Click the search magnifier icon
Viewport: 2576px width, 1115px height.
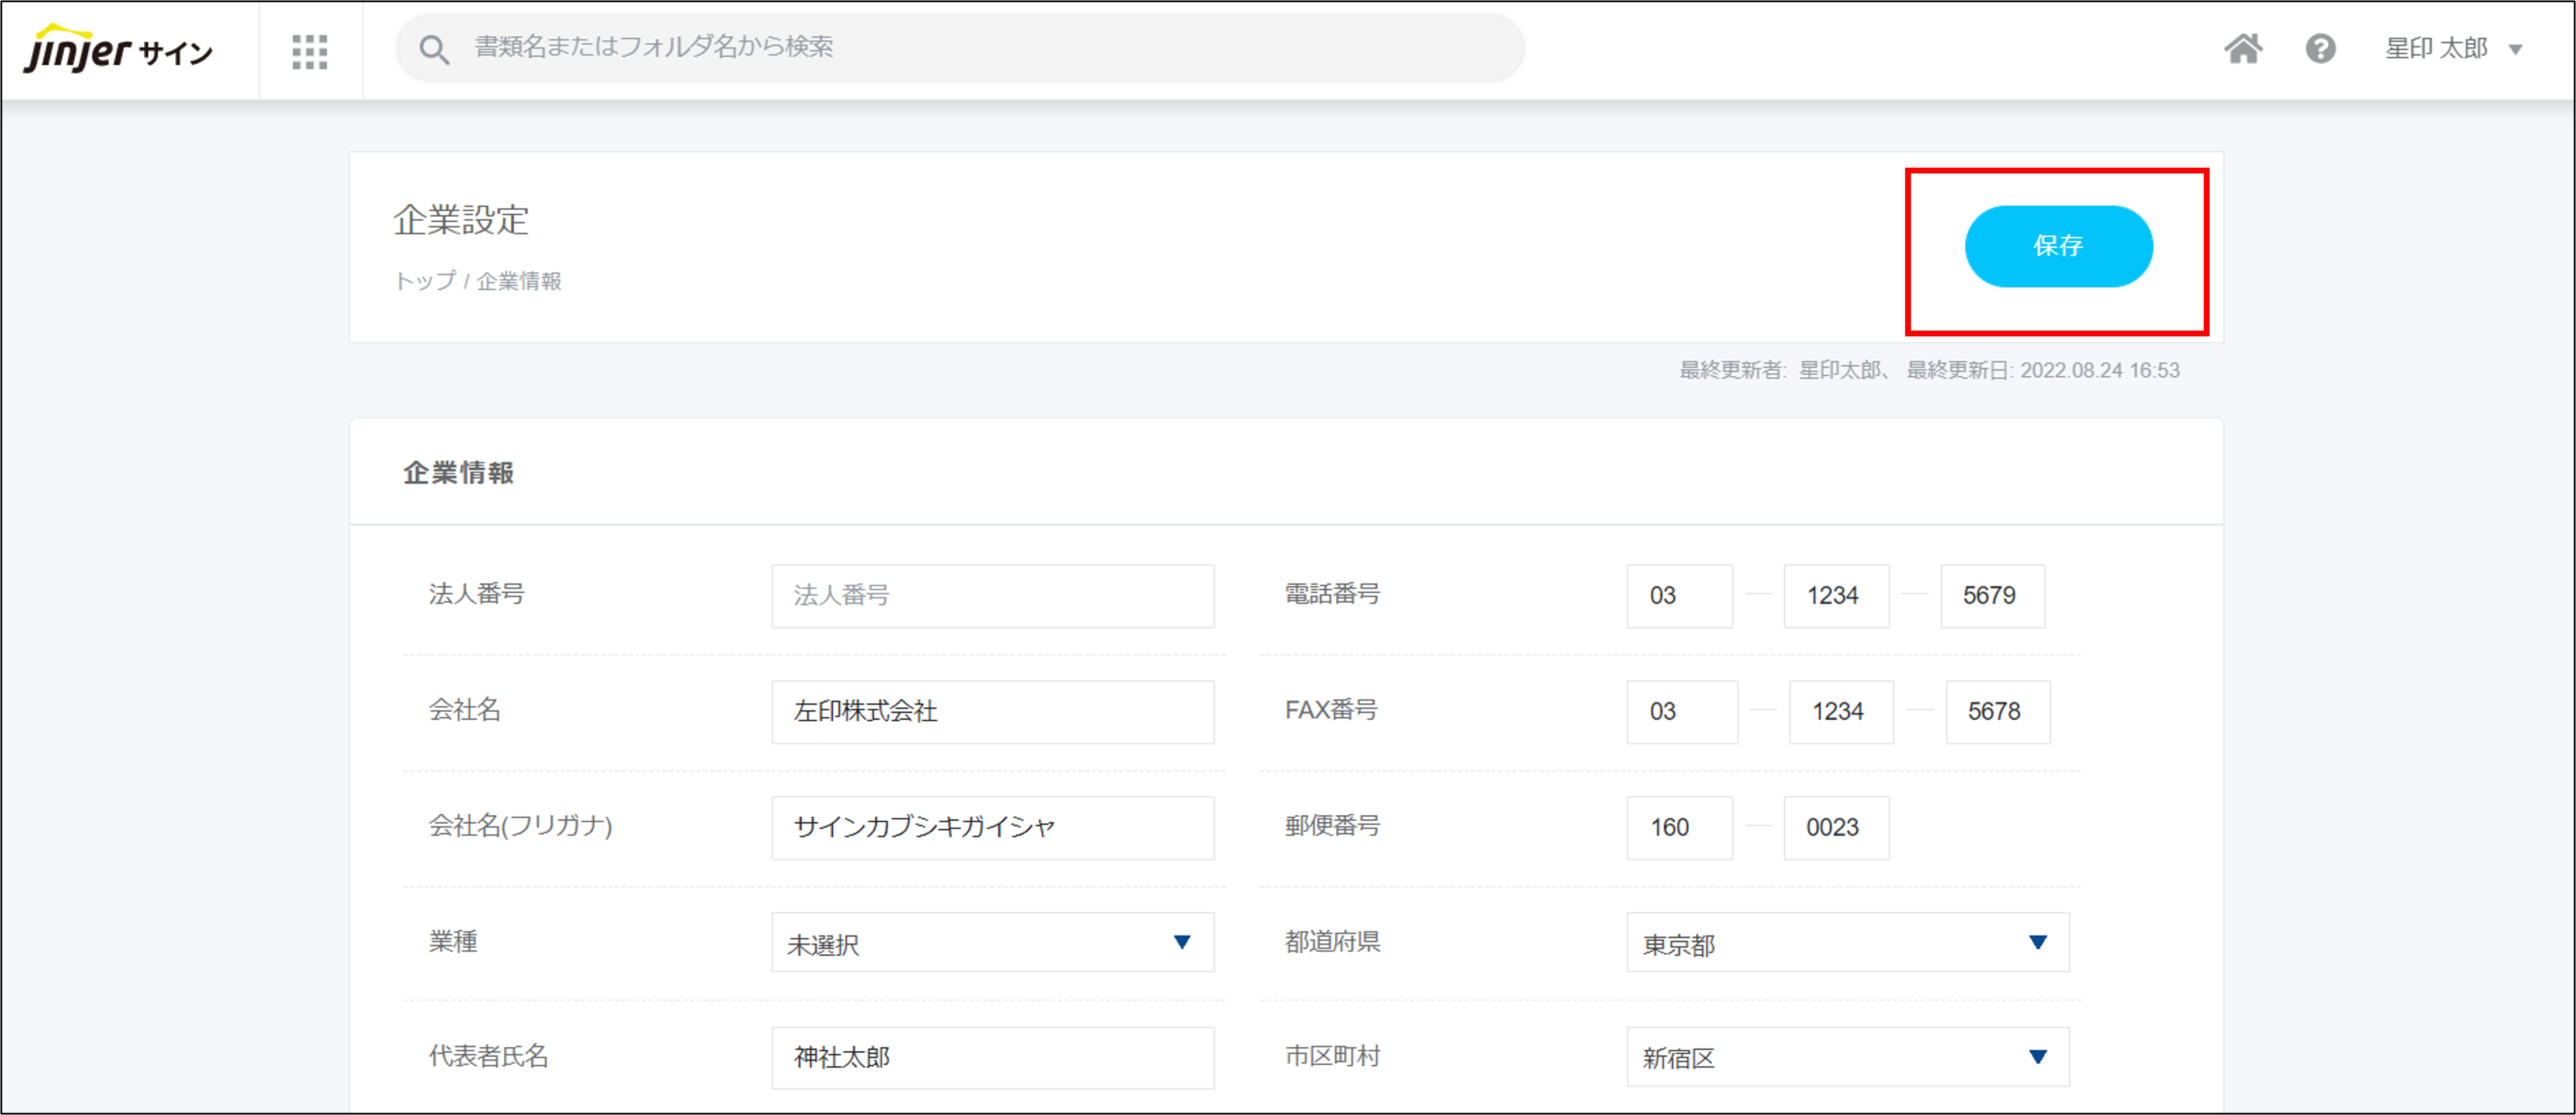pyautogui.click(x=434, y=49)
